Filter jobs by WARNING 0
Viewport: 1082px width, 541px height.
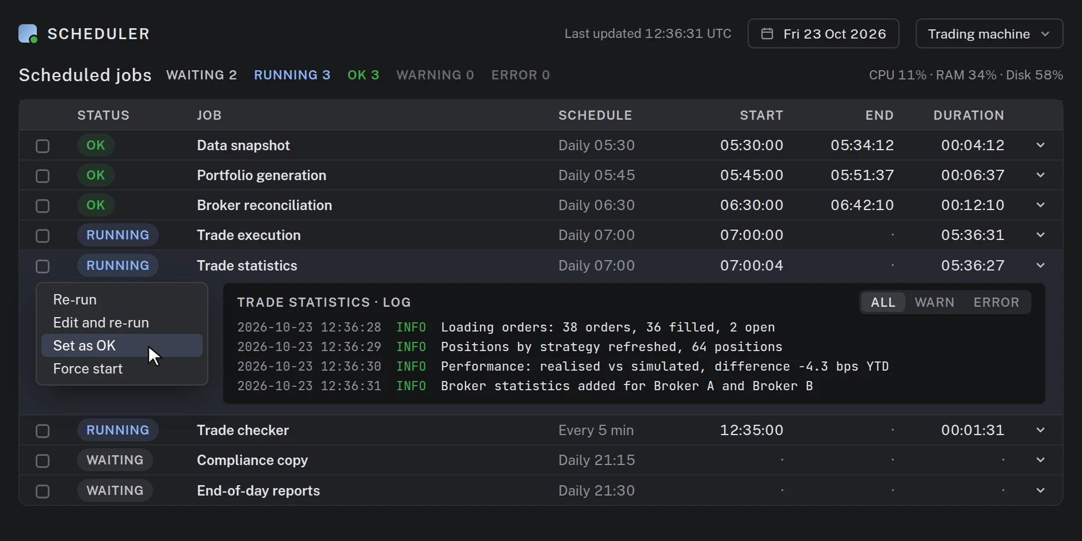click(435, 75)
